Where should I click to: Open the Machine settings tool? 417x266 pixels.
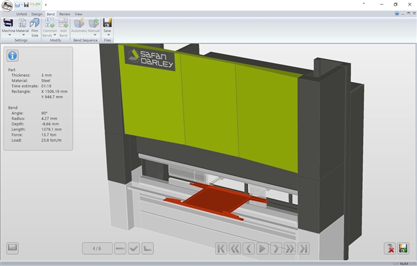pos(8,23)
